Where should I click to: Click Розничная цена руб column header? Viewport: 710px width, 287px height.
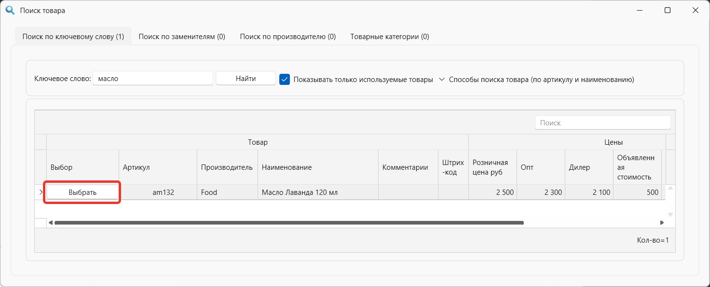pyautogui.click(x=492, y=167)
